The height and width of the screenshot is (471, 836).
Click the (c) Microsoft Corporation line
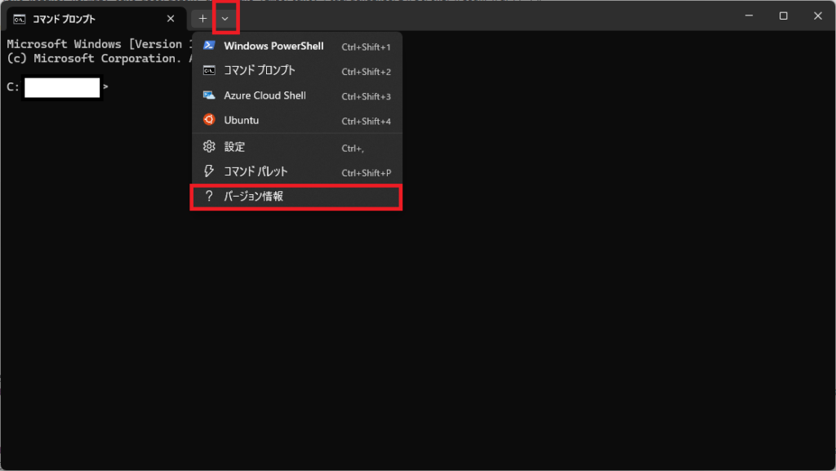tap(99, 58)
